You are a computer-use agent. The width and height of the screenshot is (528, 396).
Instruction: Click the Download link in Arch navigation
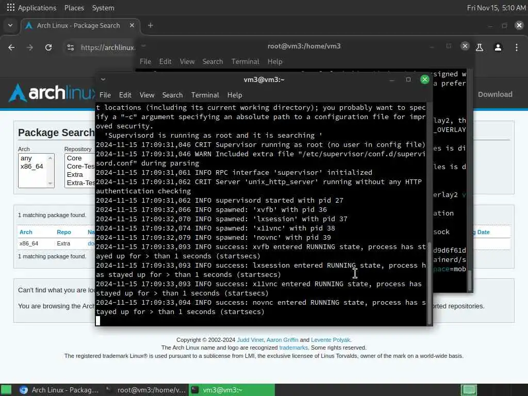pos(495,94)
